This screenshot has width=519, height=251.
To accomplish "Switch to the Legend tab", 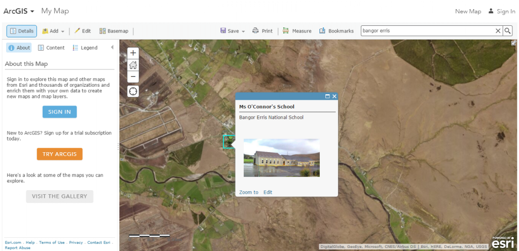I will [x=85, y=48].
